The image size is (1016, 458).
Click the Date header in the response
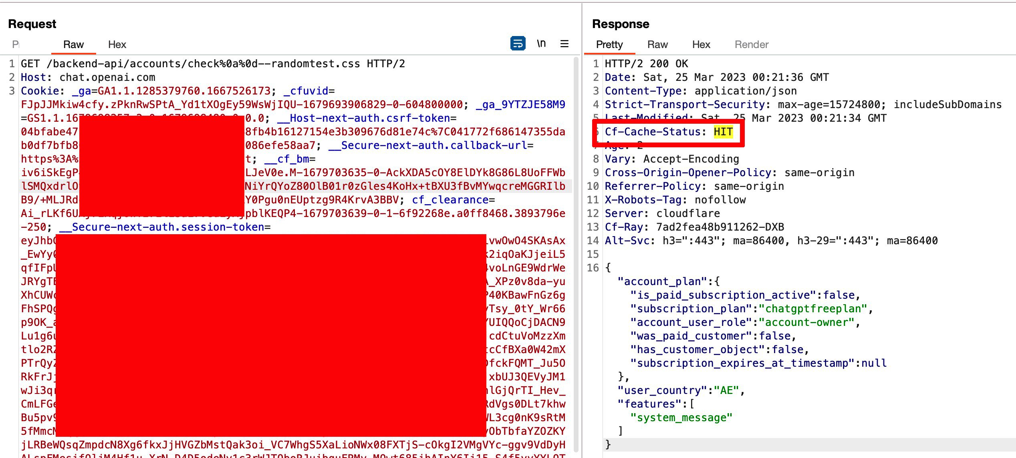point(717,77)
